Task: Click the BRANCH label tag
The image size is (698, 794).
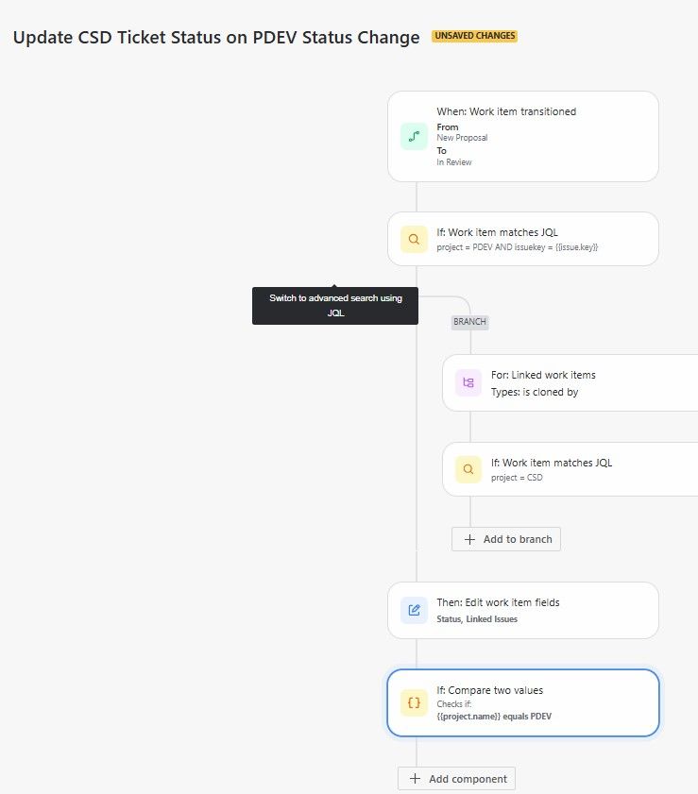Action: pos(469,322)
